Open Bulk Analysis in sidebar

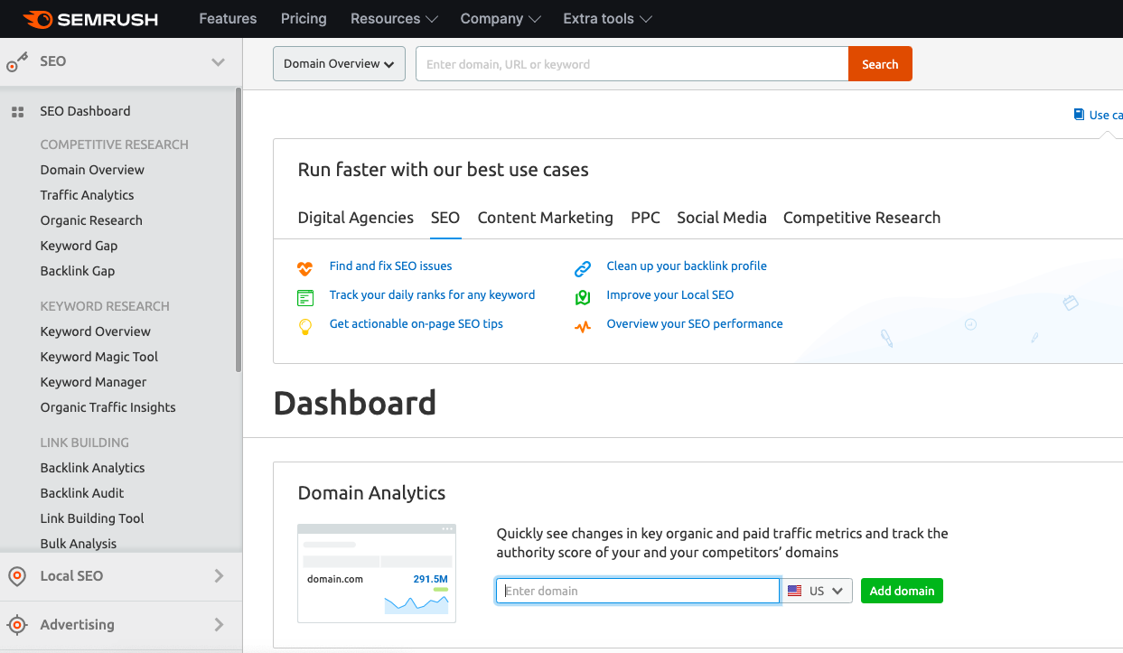(79, 544)
